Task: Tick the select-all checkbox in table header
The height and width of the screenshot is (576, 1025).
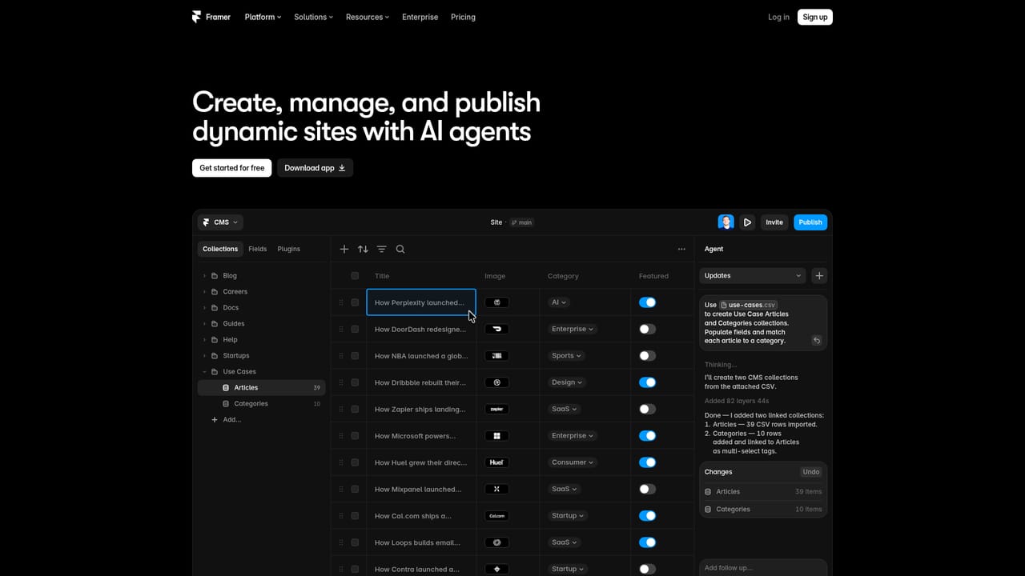Action: pos(355,276)
